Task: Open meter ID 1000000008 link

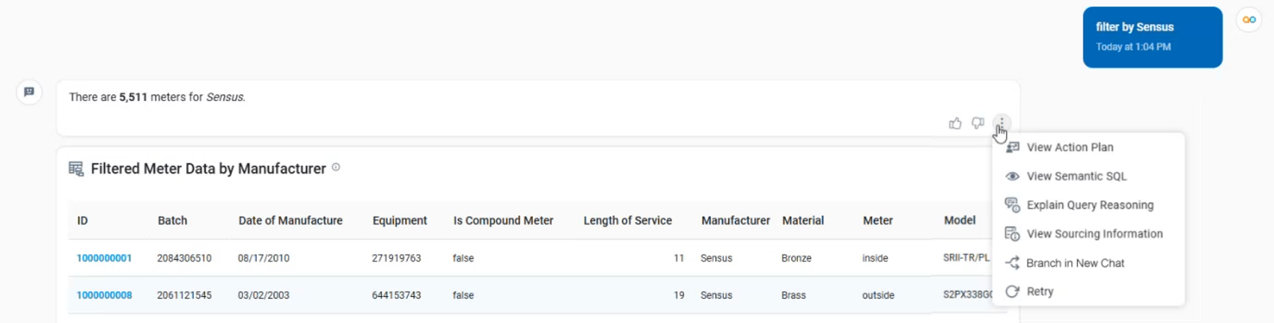Action: [104, 295]
